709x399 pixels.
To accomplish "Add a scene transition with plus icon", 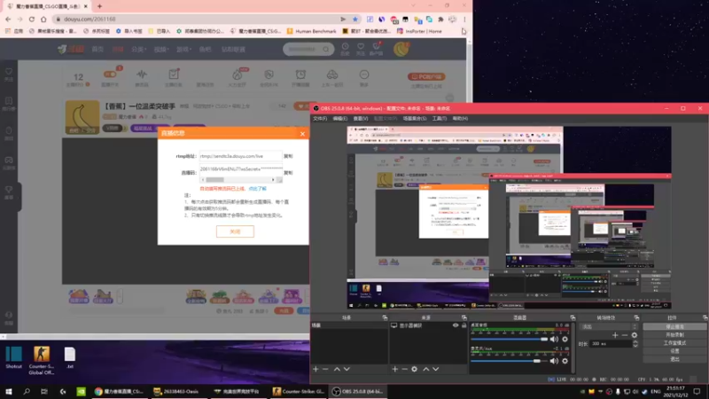I will tap(615, 335).
